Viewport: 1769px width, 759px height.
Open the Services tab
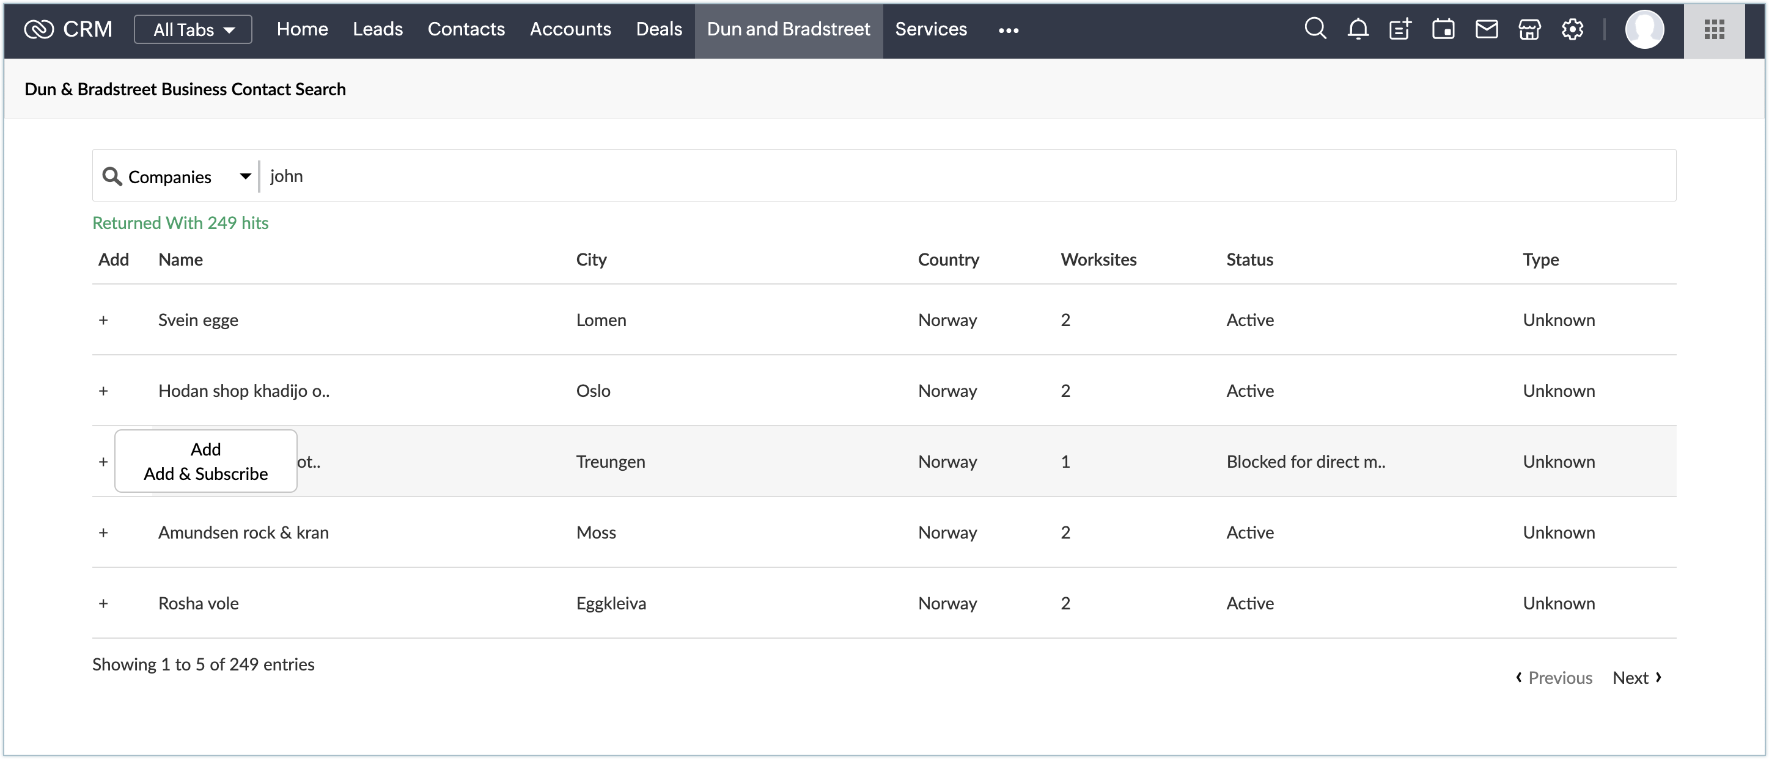pos(930,29)
